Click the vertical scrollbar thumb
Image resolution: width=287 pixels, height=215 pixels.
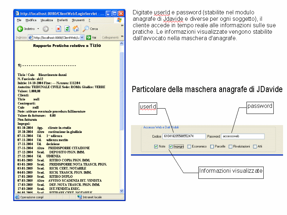122,91
